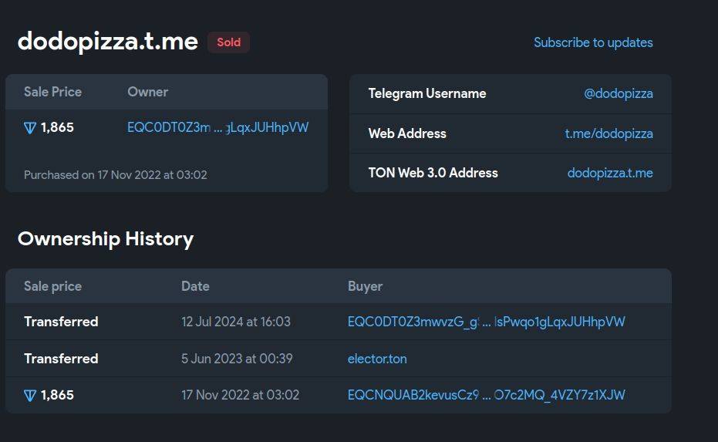Click the red Sold status badge
718x442 pixels.
228,42
